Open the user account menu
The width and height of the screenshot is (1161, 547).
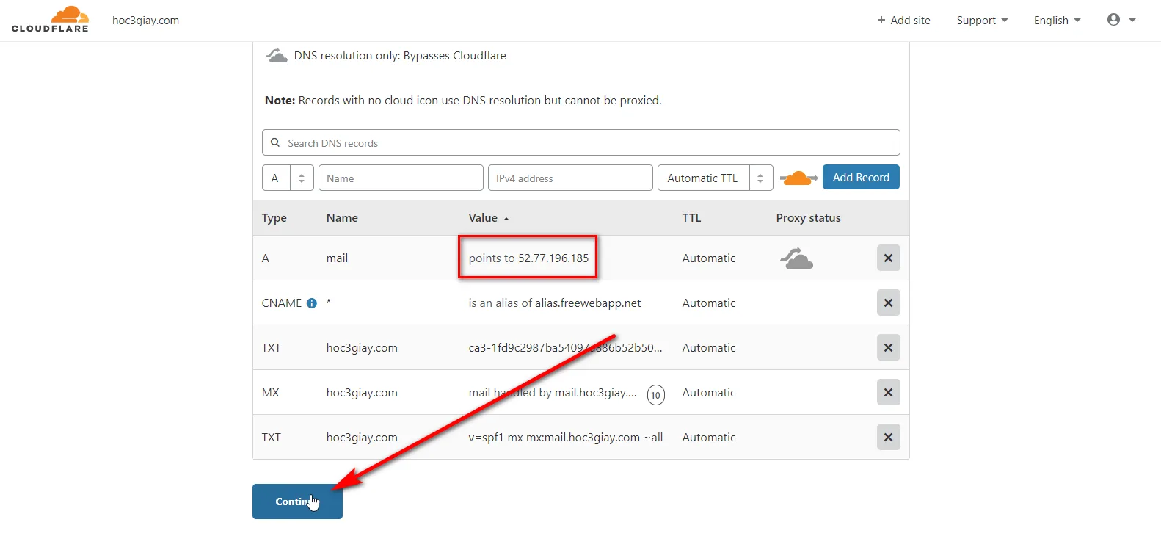click(x=1121, y=21)
